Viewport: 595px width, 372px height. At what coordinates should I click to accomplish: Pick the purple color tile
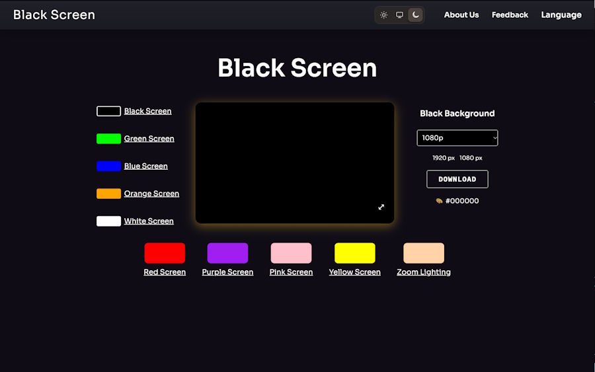pyautogui.click(x=227, y=253)
